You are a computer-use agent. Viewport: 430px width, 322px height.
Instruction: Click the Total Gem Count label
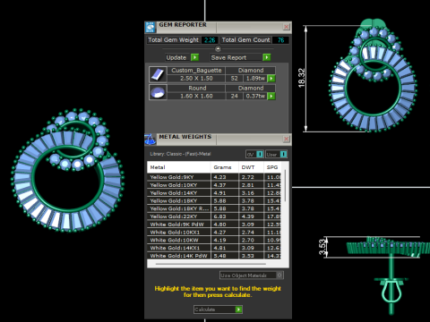[x=245, y=40]
